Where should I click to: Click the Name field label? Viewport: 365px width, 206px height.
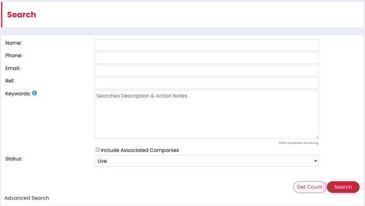click(13, 43)
